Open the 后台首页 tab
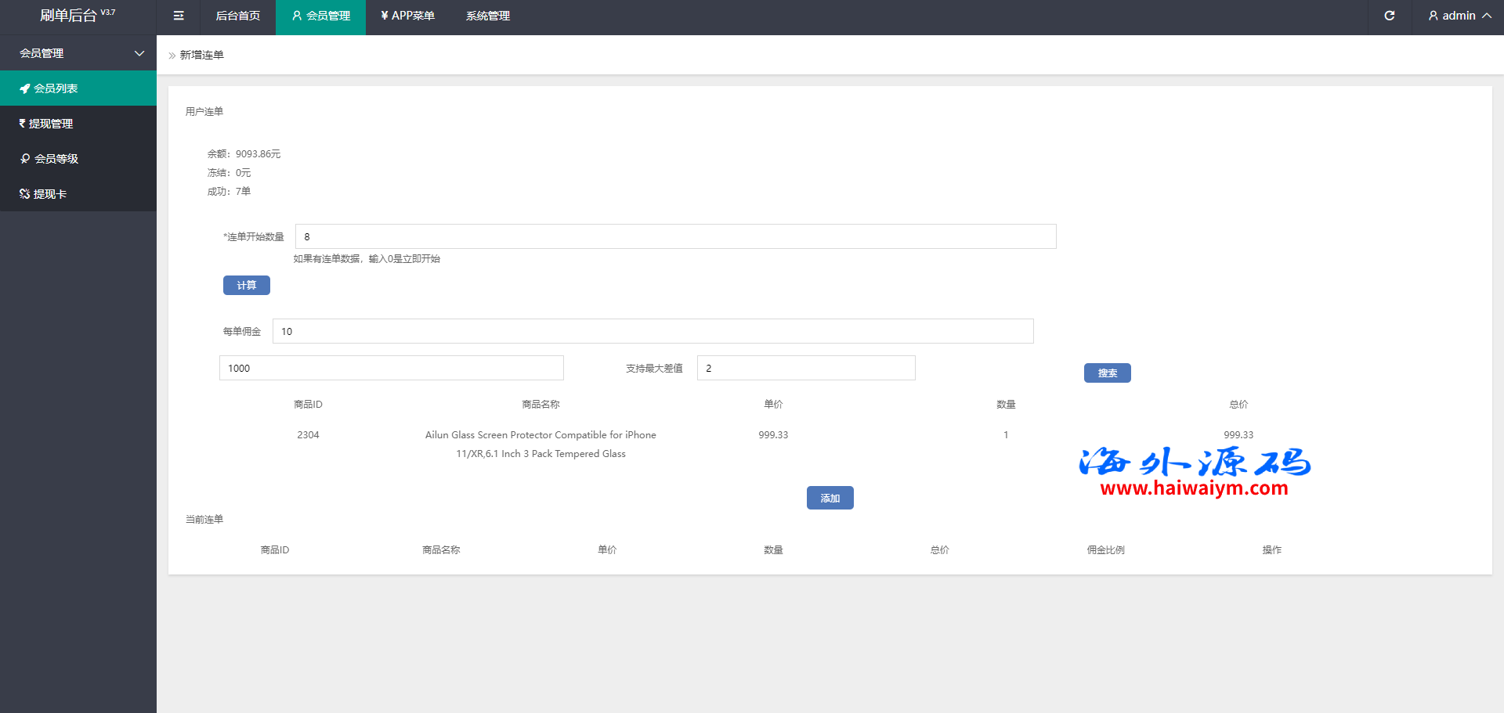Image resolution: width=1504 pixels, height=713 pixels. [x=237, y=16]
